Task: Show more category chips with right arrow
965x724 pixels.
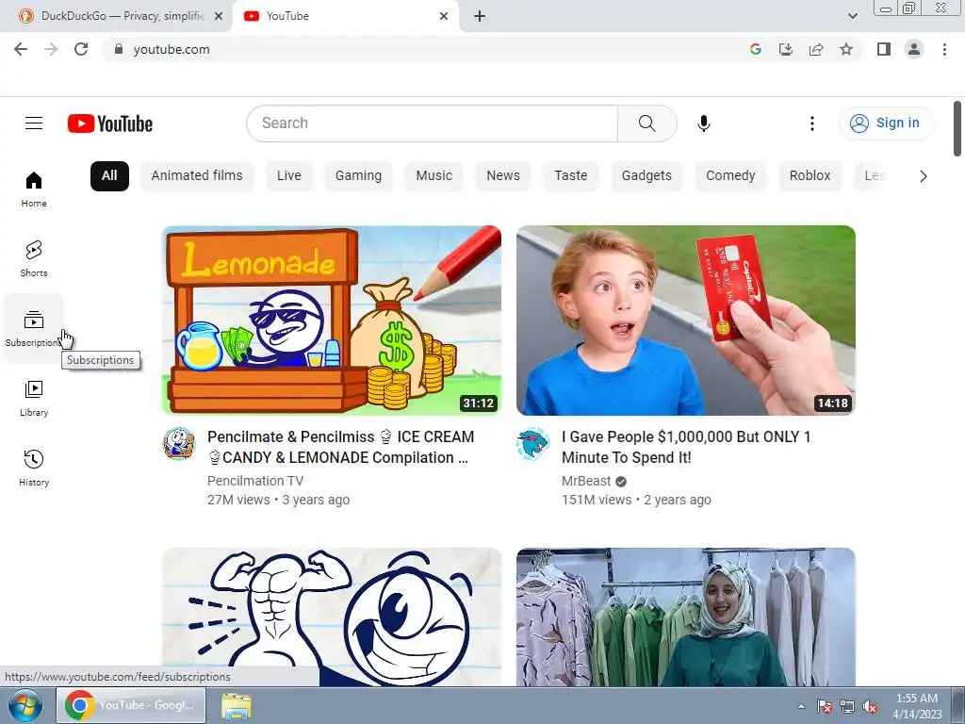Action: coord(923,176)
